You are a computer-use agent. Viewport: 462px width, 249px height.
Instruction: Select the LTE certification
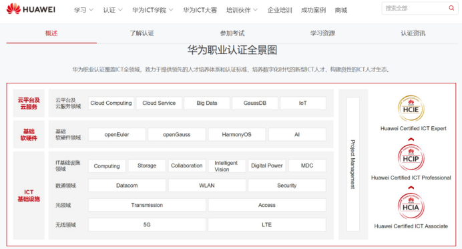click(x=267, y=225)
